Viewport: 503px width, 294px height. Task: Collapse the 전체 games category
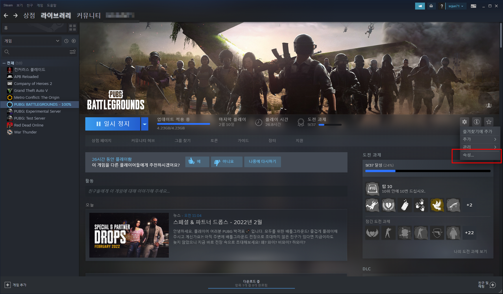(4, 63)
